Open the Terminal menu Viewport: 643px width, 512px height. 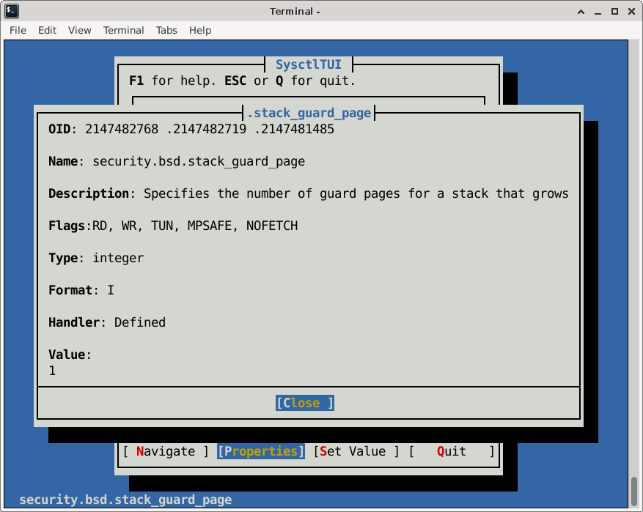tap(123, 30)
